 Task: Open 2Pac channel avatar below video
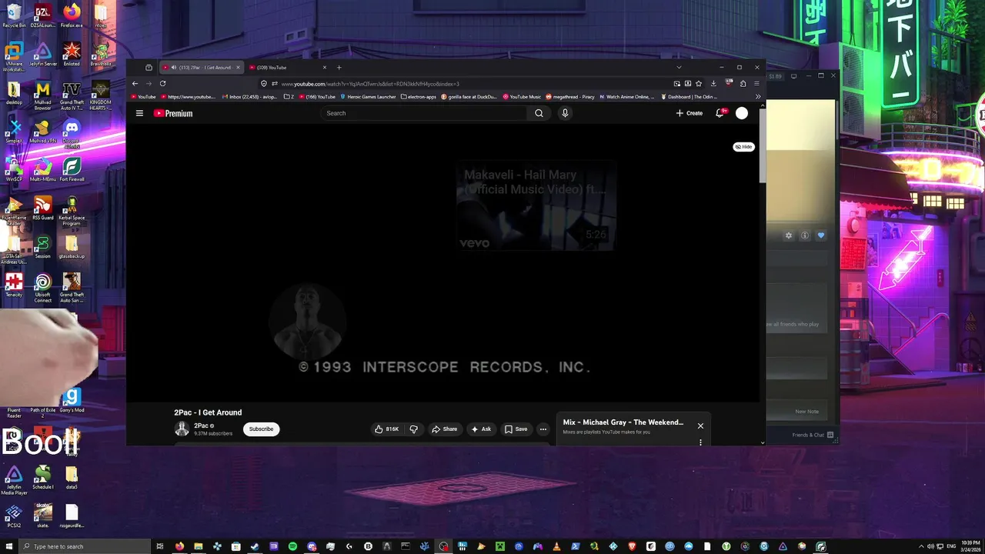[182, 429]
